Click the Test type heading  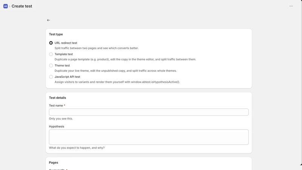56,34
